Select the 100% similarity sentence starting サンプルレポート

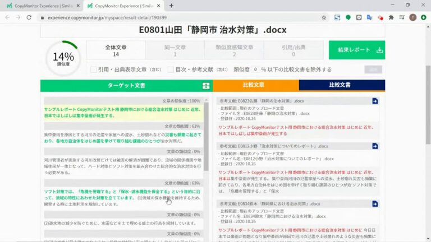click(123, 113)
